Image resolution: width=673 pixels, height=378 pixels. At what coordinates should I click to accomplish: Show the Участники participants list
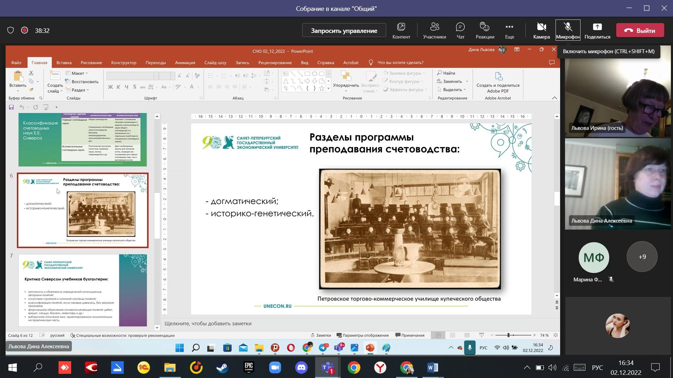[434, 30]
